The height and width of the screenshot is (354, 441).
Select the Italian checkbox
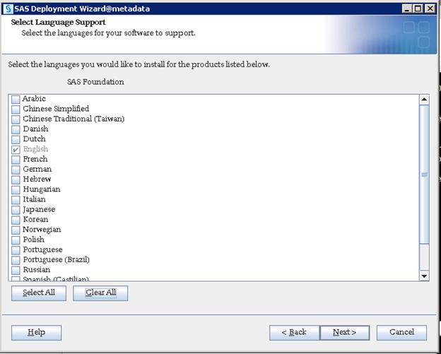(16, 200)
